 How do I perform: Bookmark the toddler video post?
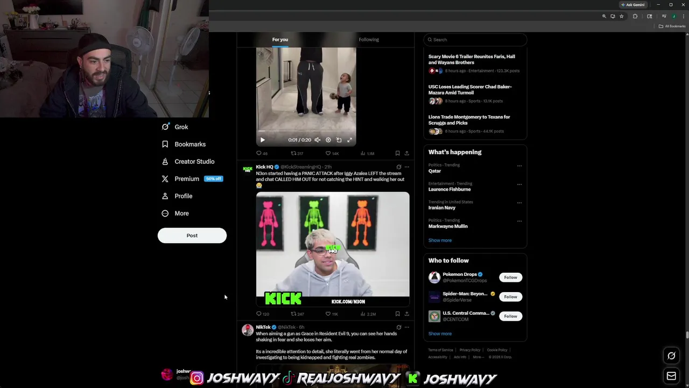(397, 154)
